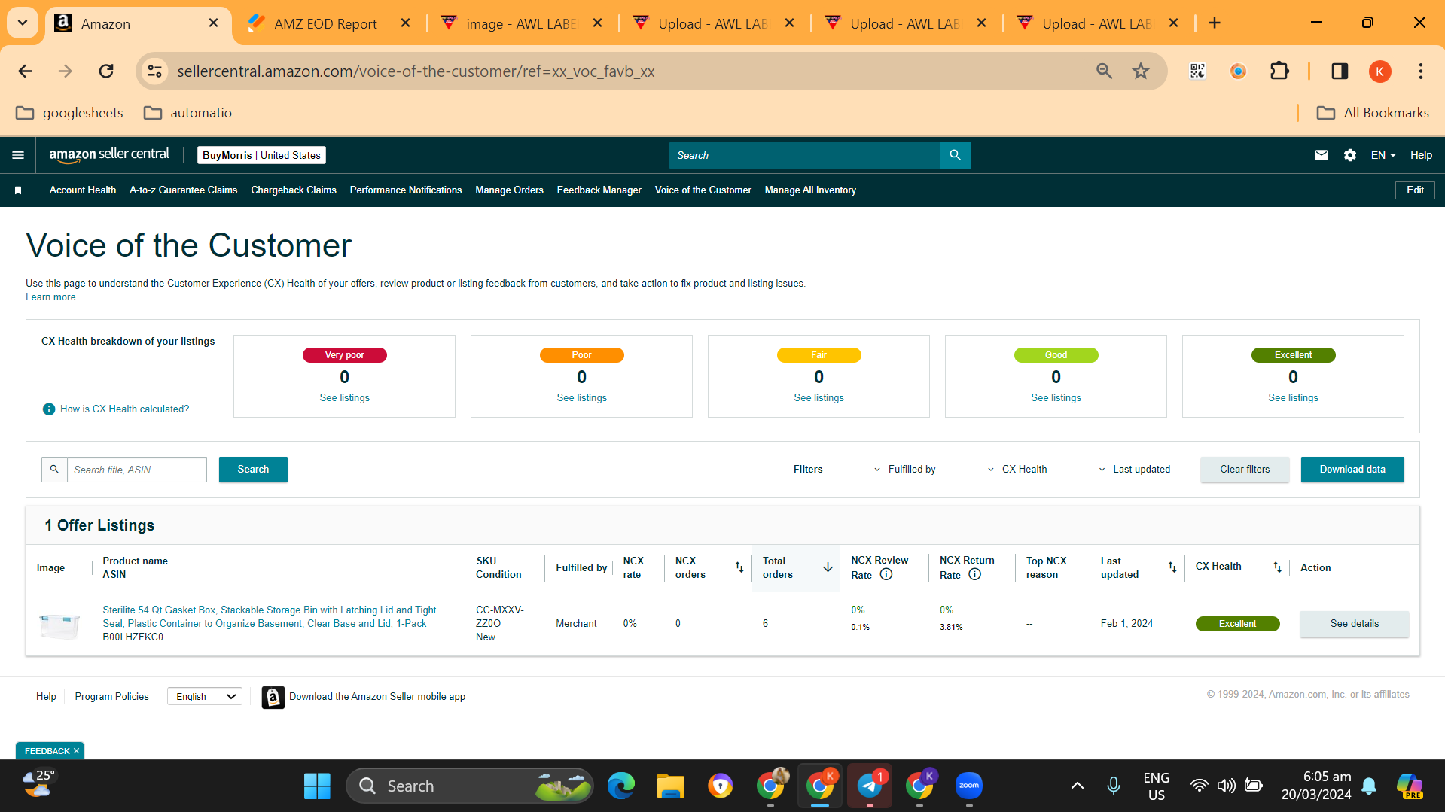The width and height of the screenshot is (1445, 812).
Task: Open the Chrome three-dot menu
Action: [x=1420, y=71]
